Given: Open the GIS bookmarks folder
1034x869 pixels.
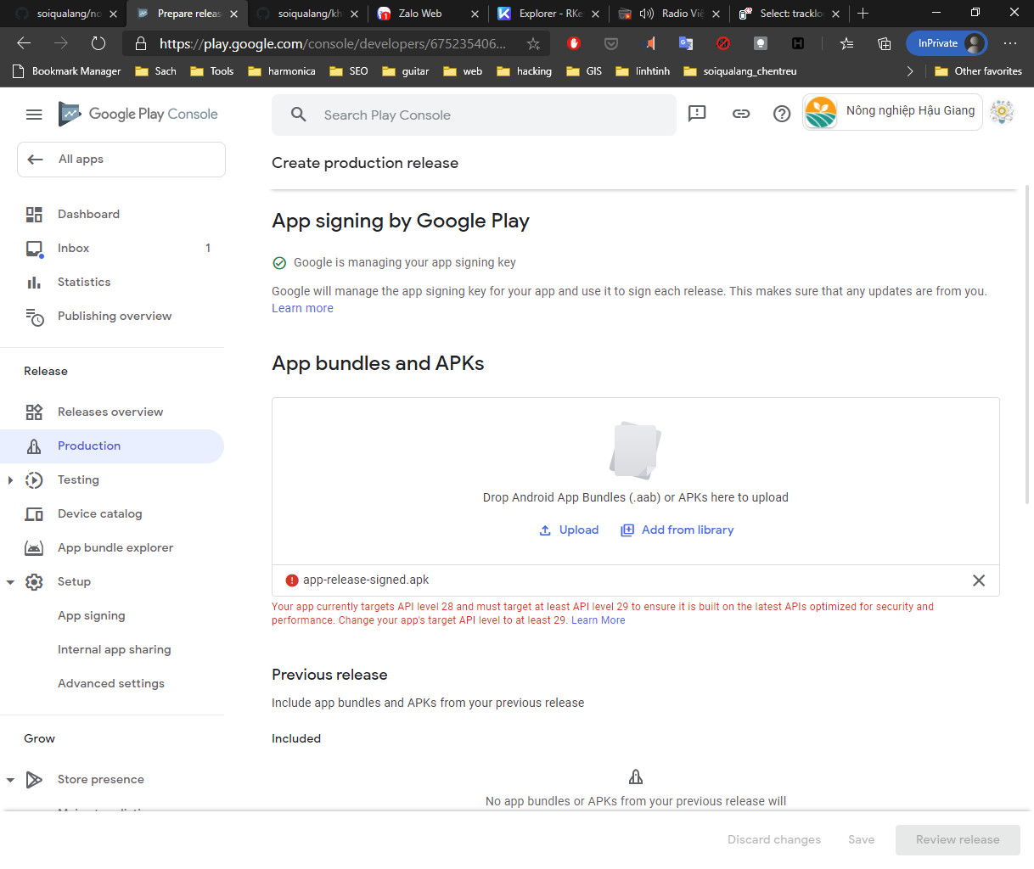Looking at the screenshot, I should point(584,71).
